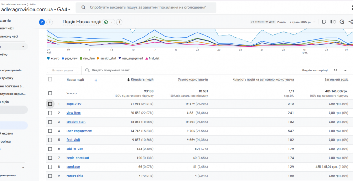The image size is (353, 181).
Task: Check the purchase row checkbox
Action: coord(50,167)
